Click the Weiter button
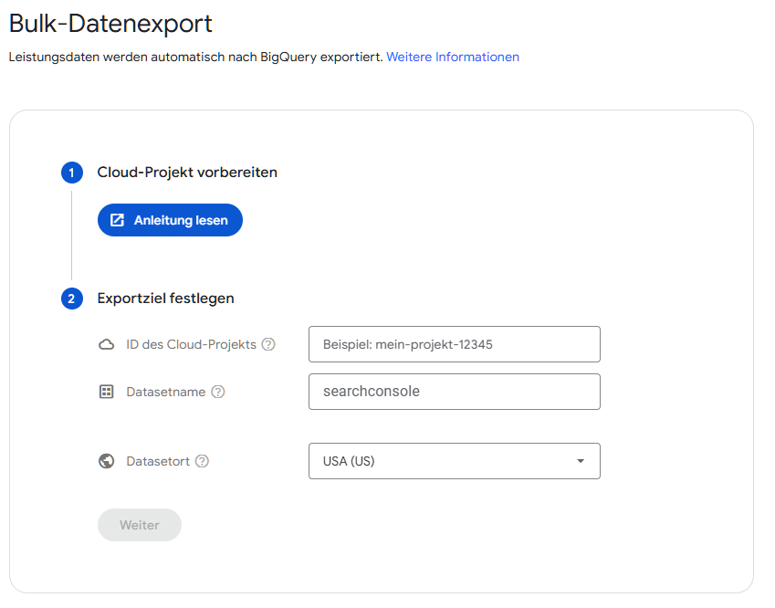This screenshot has height=608, width=775. [140, 525]
